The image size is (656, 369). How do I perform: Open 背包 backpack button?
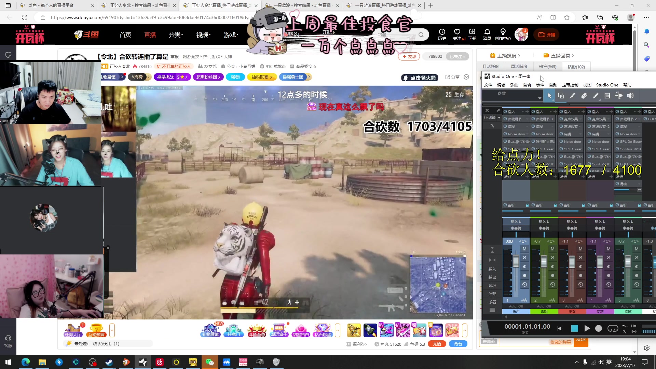458,344
